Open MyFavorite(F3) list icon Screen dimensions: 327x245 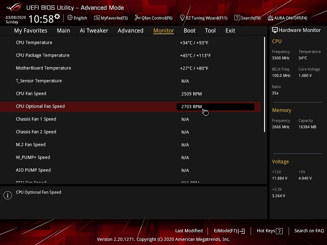(97, 18)
